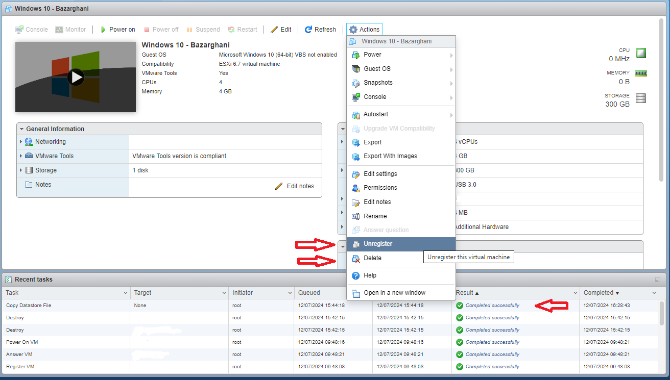Open Help from the Actions menu

[x=401, y=275]
